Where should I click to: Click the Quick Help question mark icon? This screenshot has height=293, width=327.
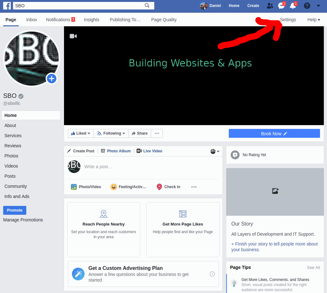click(x=307, y=5)
